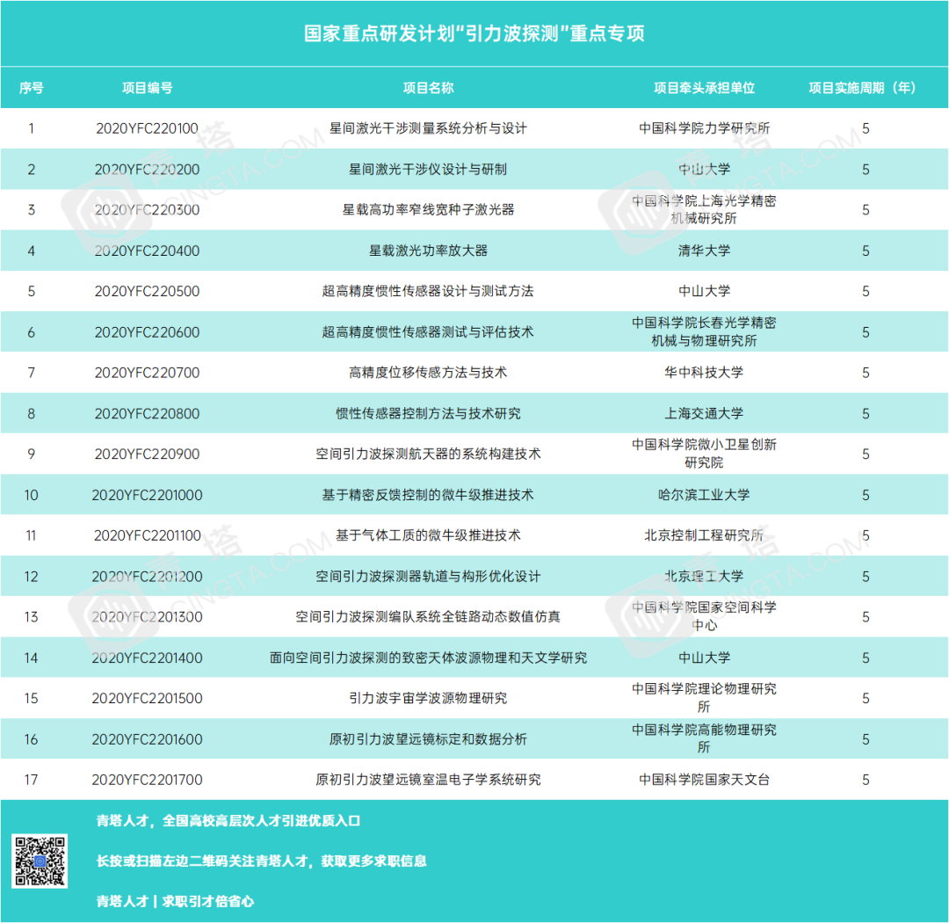Click "中山大学" in row 14
This screenshot has height=923, width=949.
point(704,658)
